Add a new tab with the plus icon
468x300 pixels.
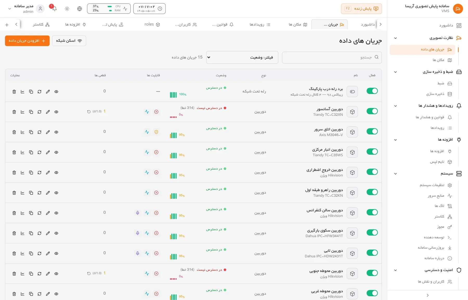point(7,25)
